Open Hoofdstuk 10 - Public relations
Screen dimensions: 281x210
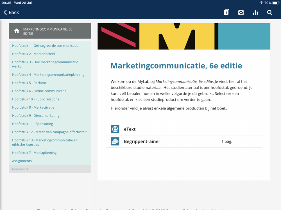(35, 99)
